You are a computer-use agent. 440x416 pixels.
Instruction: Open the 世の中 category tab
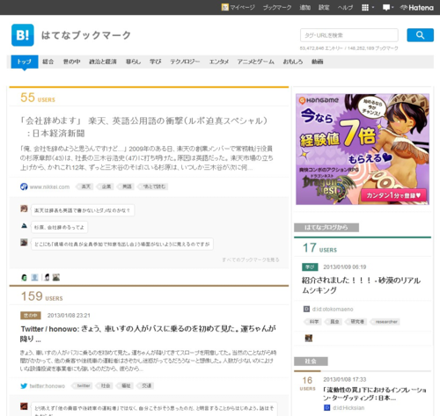click(72, 62)
